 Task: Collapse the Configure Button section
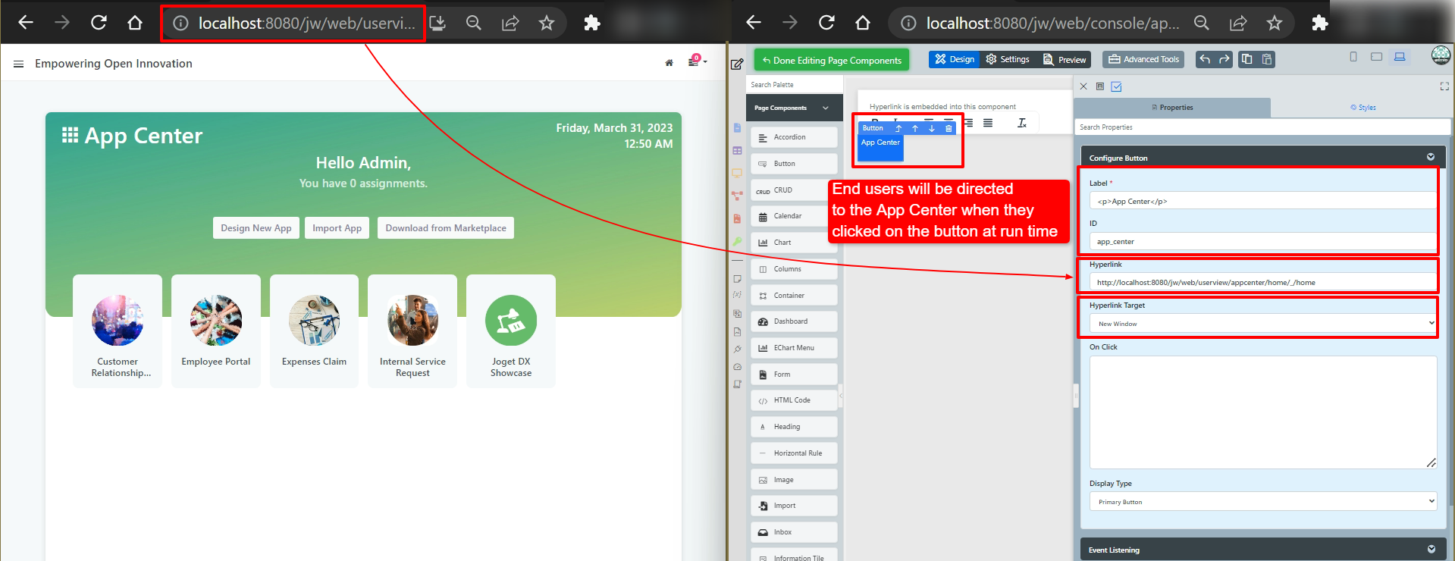pyautogui.click(x=1431, y=157)
